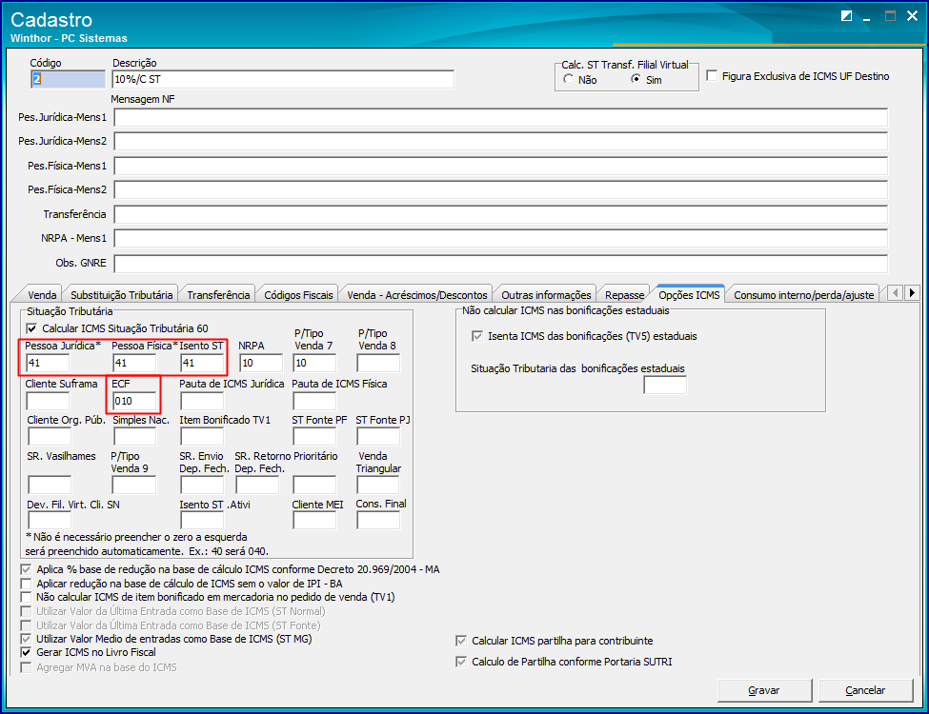The height and width of the screenshot is (714, 929).
Task: Click the P/Tipo Venda 8 field
Action: click(x=378, y=363)
